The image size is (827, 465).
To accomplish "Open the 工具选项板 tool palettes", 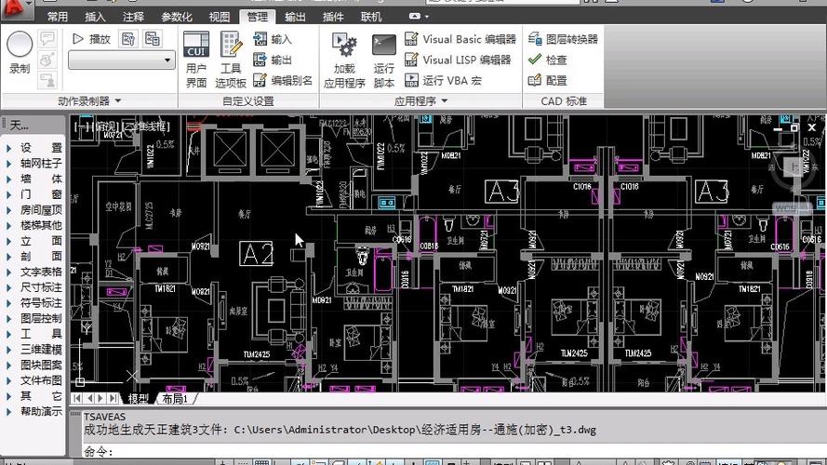I will click(x=231, y=59).
